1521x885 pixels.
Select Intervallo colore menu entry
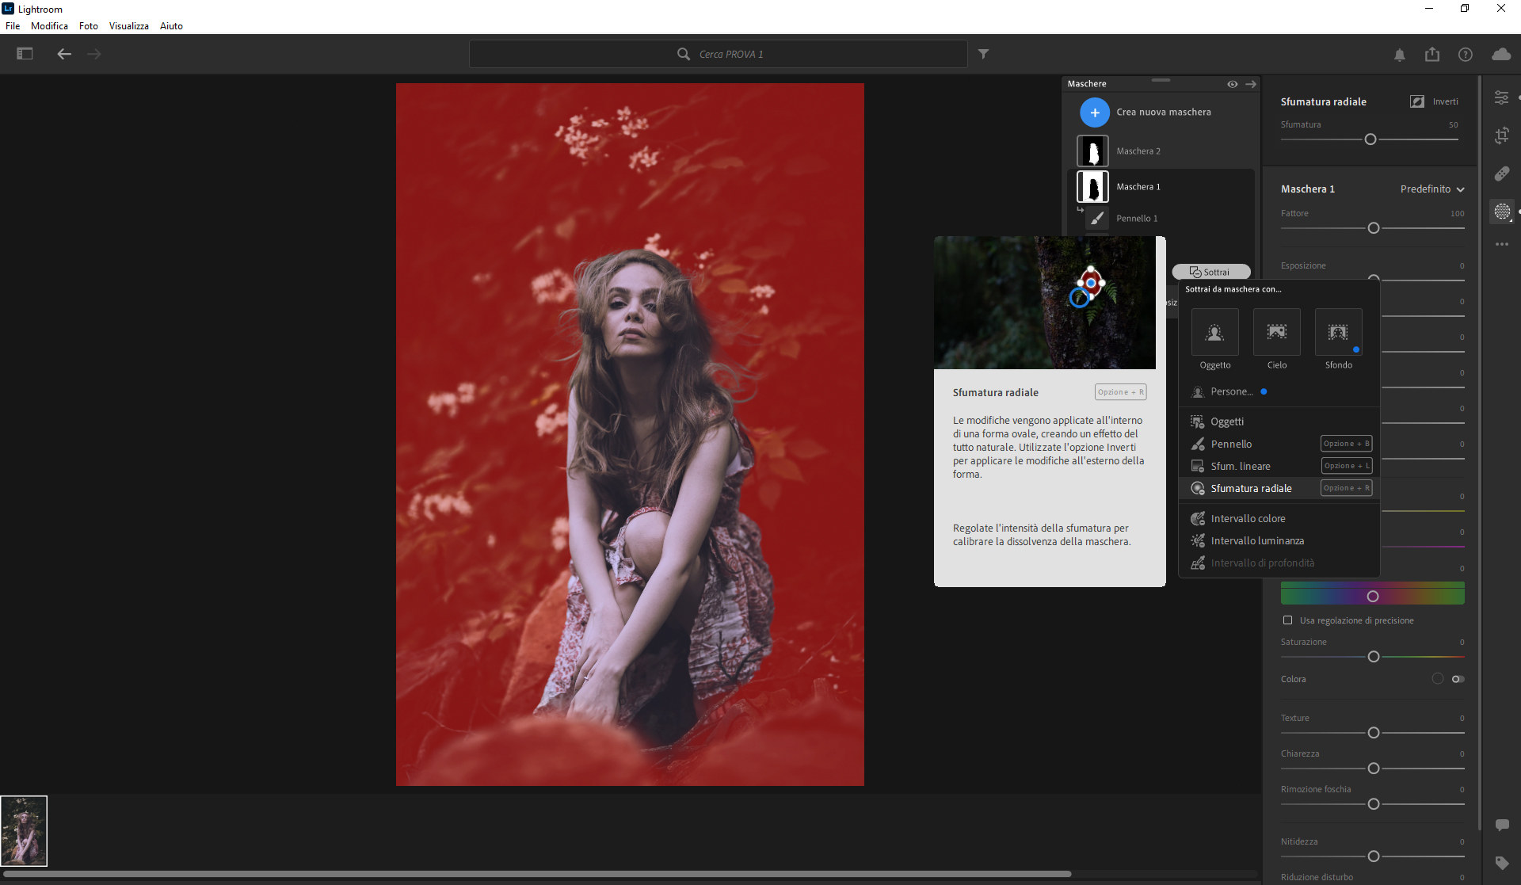point(1248,519)
